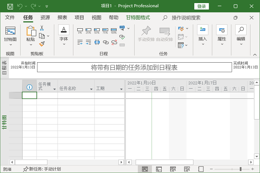Click 新任务: 手动计划 in status bar
This screenshot has width=260, height=173.
(42, 169)
